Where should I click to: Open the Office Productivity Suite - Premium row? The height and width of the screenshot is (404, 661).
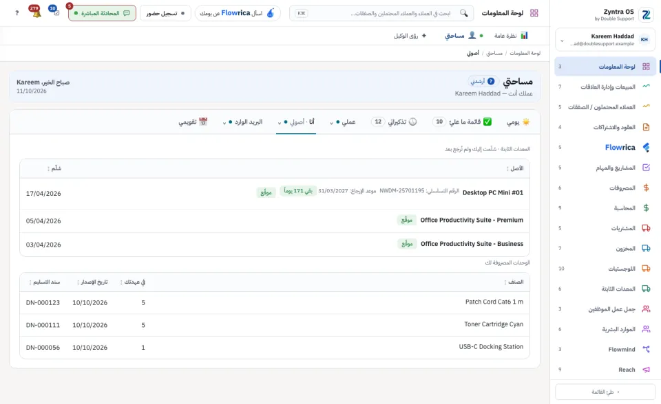point(275,221)
